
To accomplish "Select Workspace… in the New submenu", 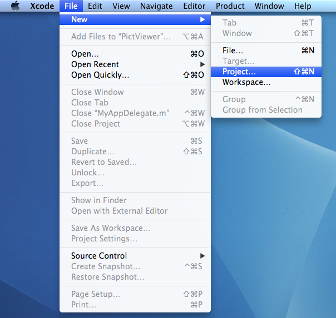I will point(266,82).
